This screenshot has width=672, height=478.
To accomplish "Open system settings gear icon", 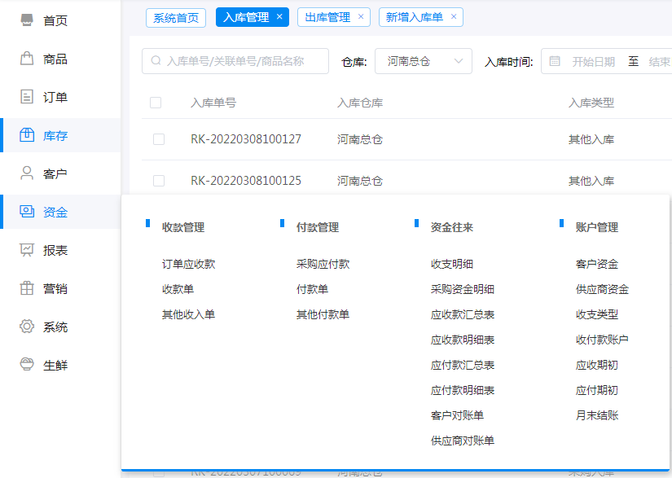I will pos(27,327).
